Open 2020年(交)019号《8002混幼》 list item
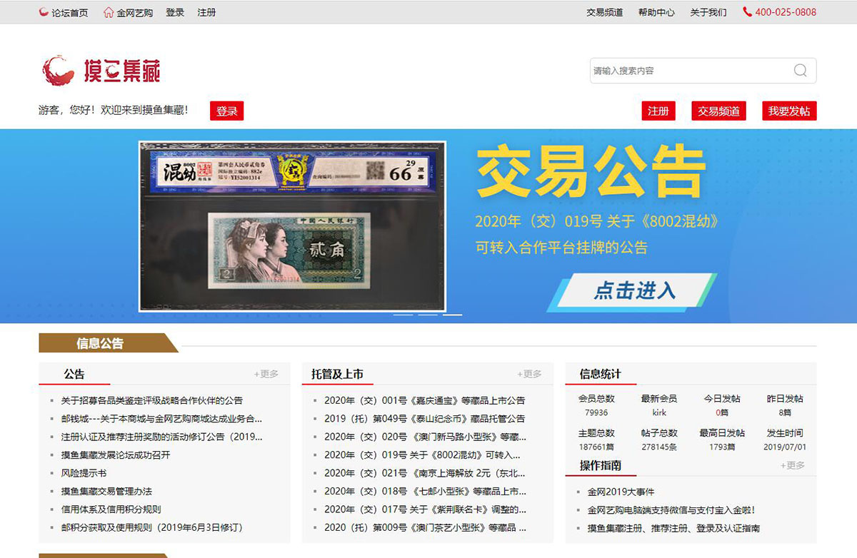 coord(422,455)
